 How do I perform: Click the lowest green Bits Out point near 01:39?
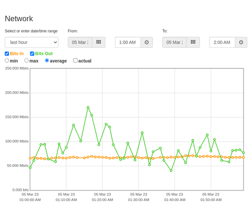pyautogui.click(x=171, y=171)
